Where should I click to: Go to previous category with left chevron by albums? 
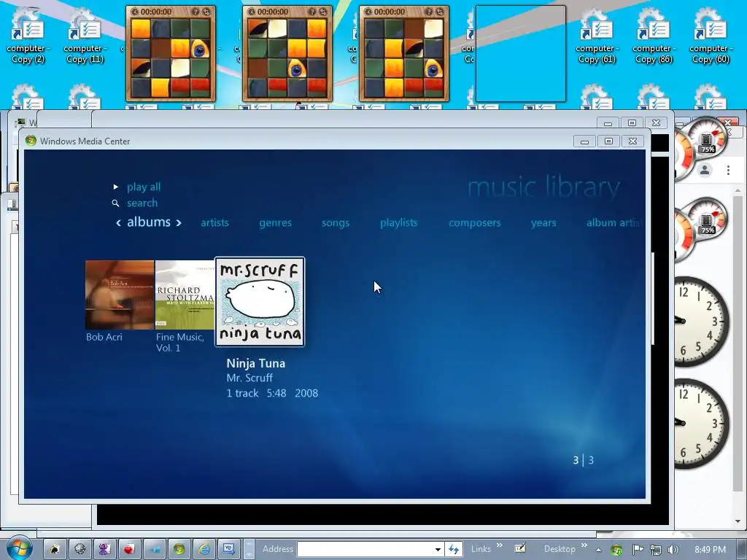(x=119, y=222)
